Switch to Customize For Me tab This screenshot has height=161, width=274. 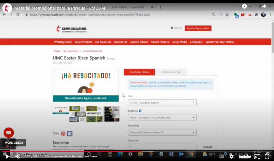point(171,72)
